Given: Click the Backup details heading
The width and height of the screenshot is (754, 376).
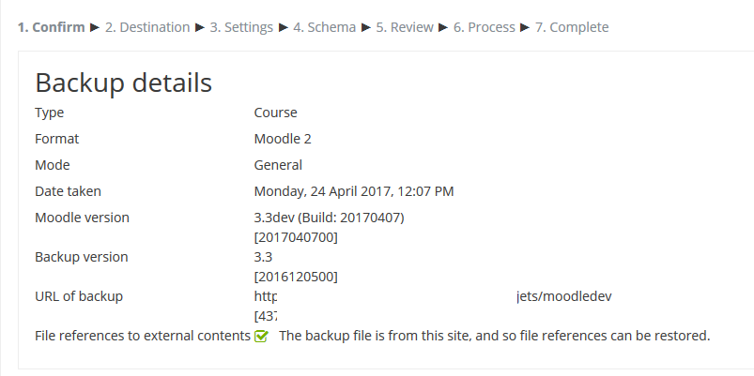Looking at the screenshot, I should (x=124, y=83).
